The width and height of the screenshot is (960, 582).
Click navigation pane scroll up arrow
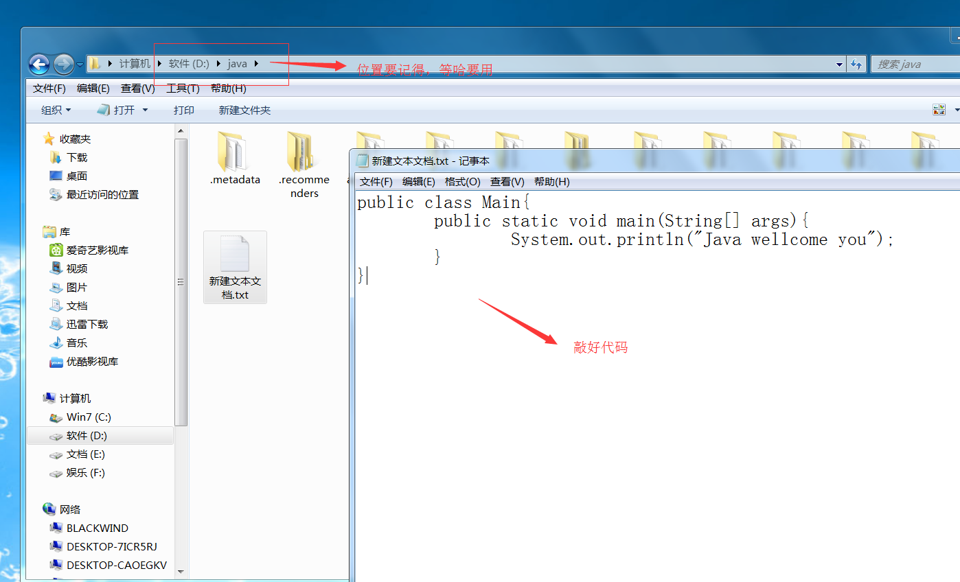click(x=181, y=130)
